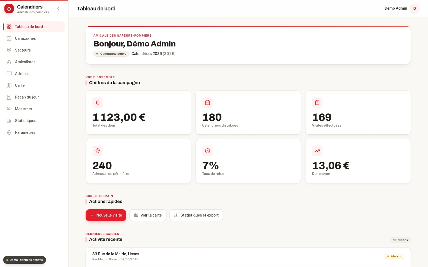The width and height of the screenshot is (428, 267).
Task: Open the Statistiques page
Action: [34, 121]
